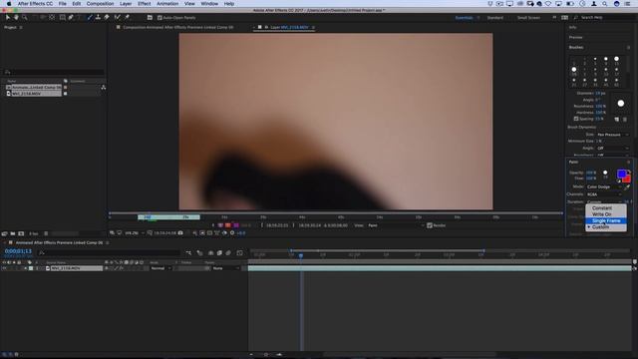Open the Animation menu

pos(167,4)
